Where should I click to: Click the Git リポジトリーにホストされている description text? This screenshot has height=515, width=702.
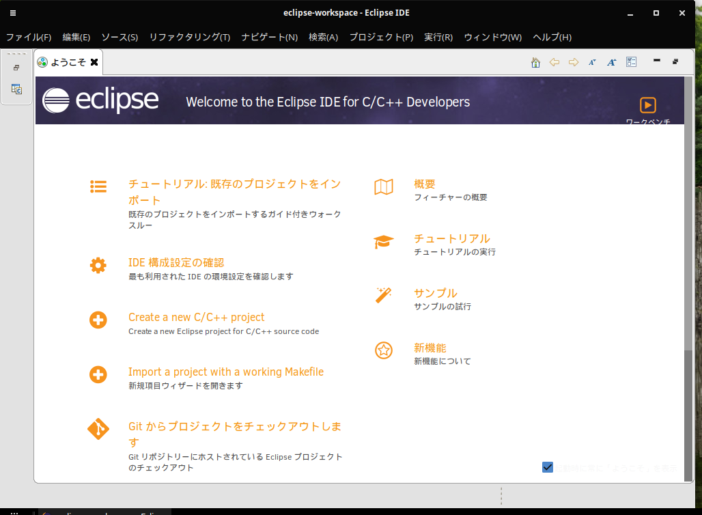(x=236, y=462)
